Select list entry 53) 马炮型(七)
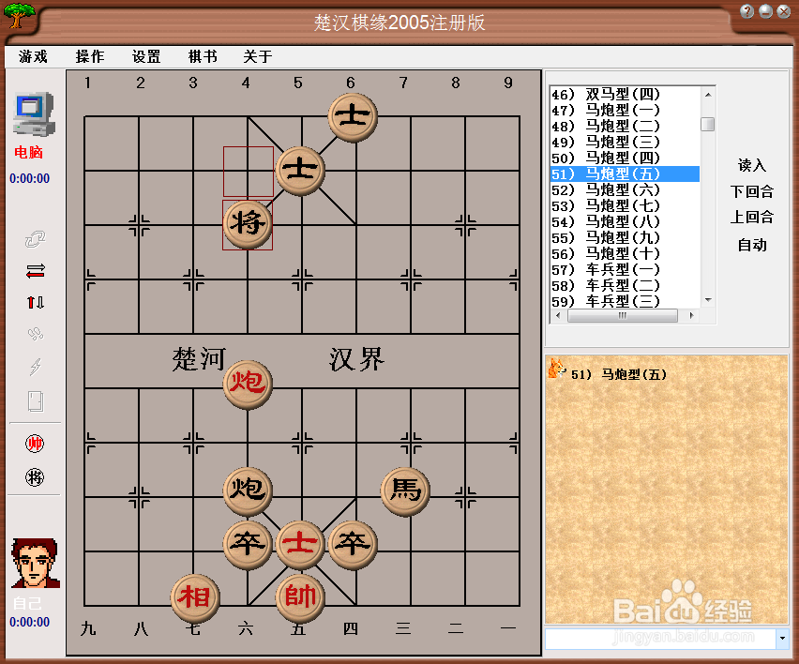This screenshot has height=664, width=799. (625, 206)
